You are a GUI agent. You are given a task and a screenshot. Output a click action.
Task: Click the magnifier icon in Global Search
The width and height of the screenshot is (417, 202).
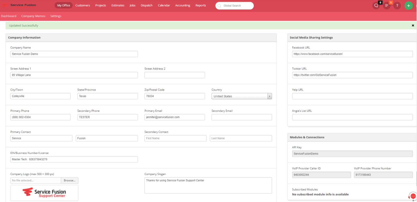[219, 6]
